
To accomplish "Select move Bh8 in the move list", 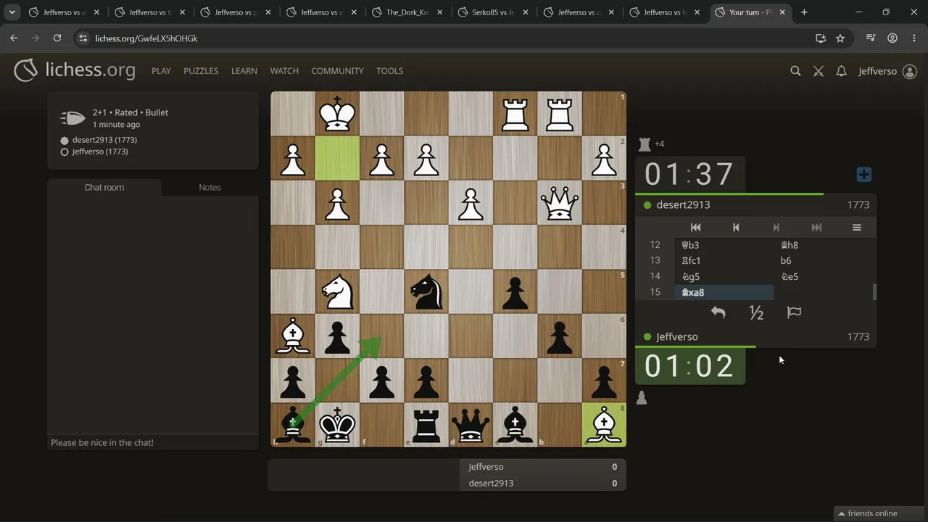I will click(x=823, y=245).
